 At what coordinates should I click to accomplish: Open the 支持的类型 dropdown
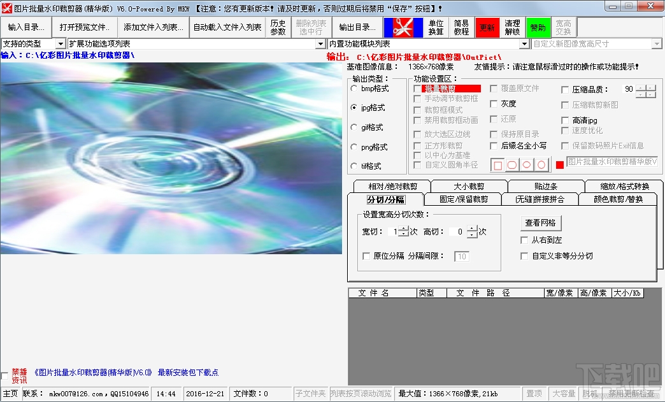(x=61, y=44)
